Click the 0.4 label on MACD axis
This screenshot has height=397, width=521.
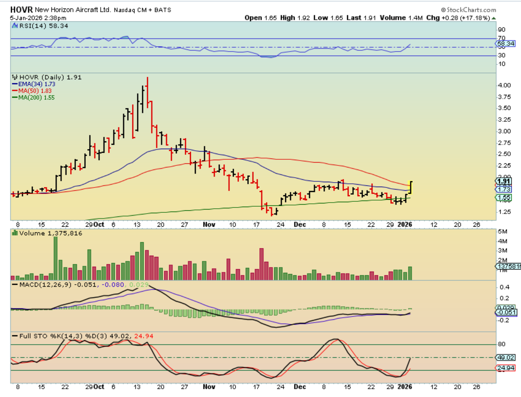pyautogui.click(x=505, y=287)
